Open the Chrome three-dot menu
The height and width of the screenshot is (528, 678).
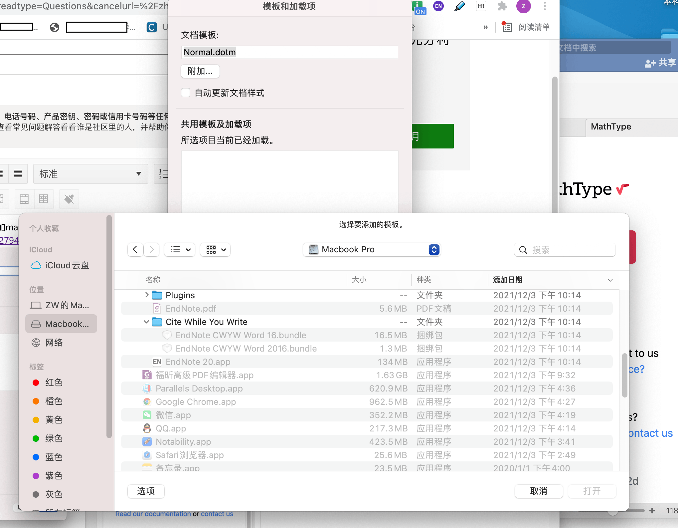(x=545, y=6)
